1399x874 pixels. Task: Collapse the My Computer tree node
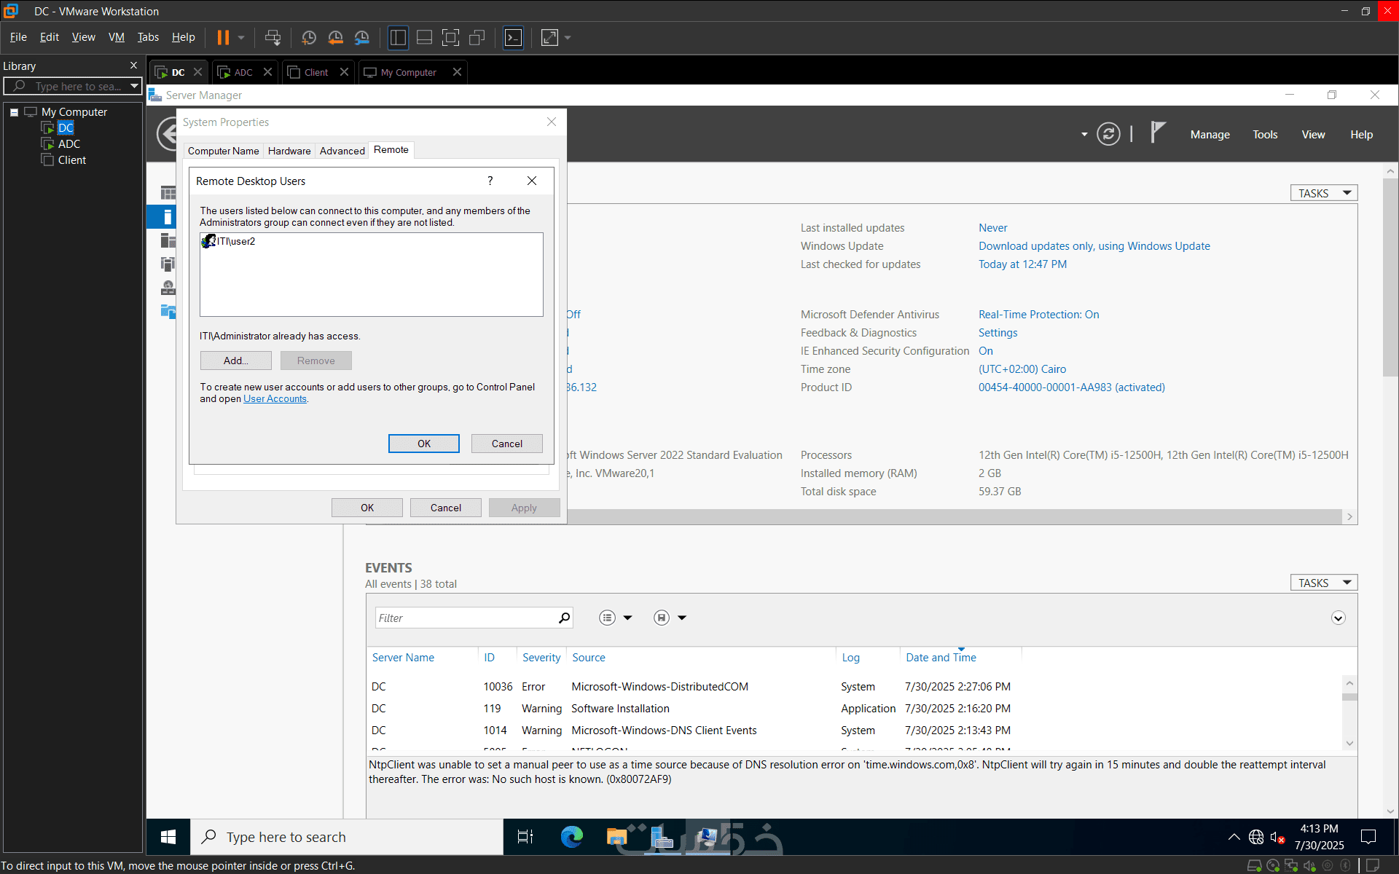point(14,112)
